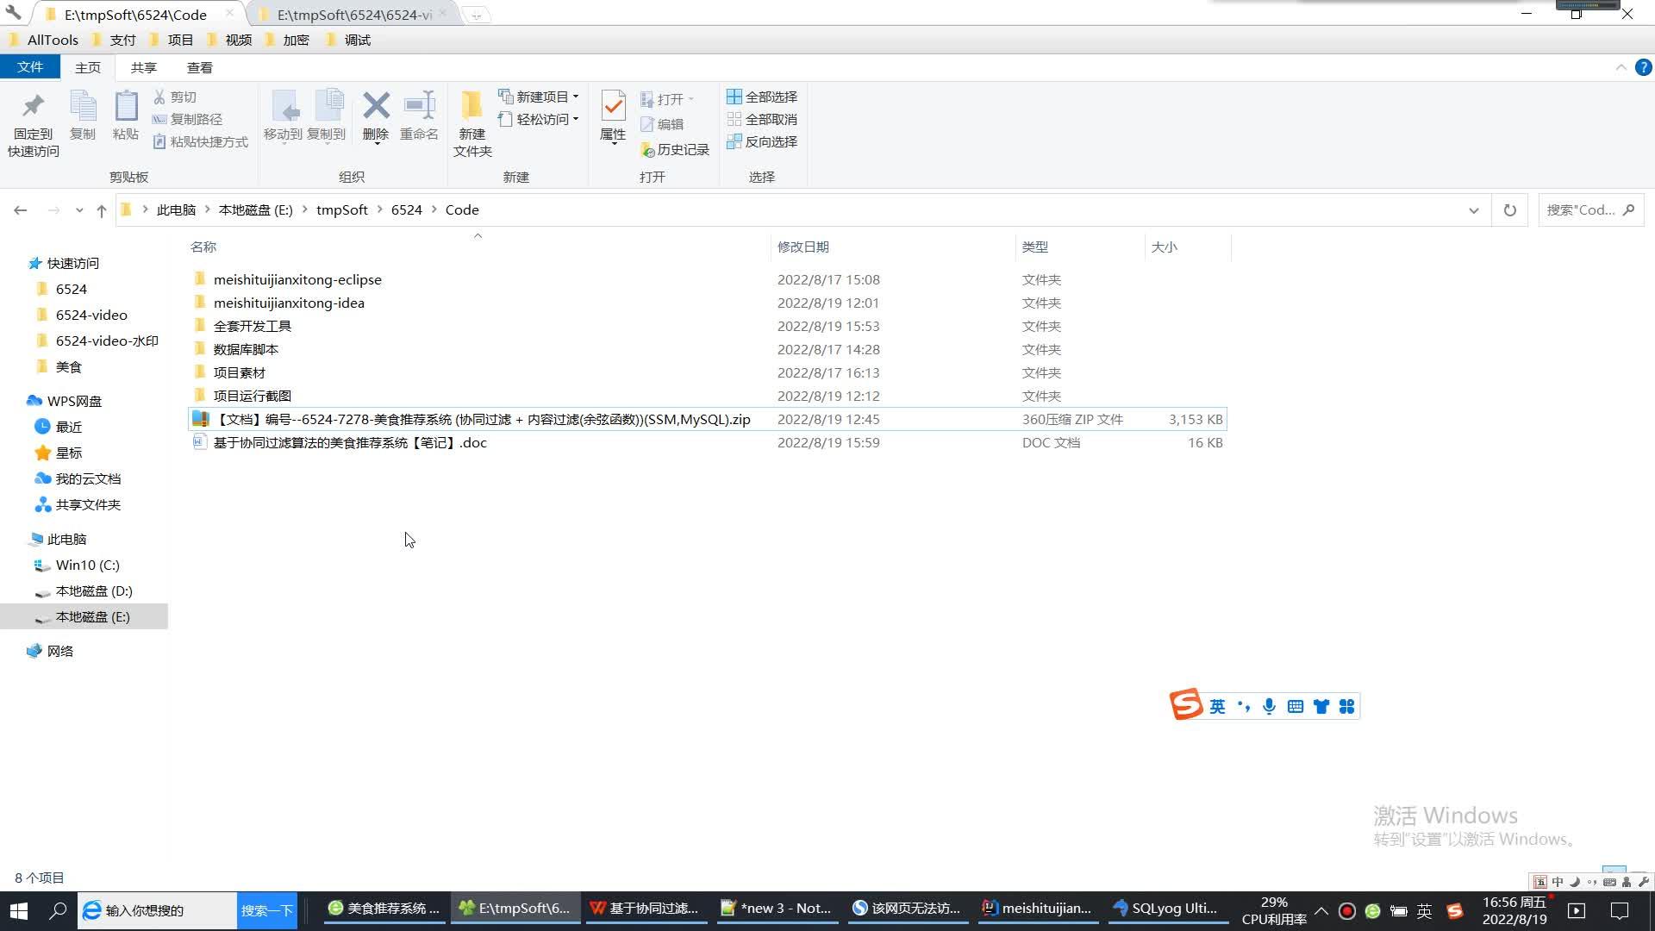This screenshot has height=931, width=1655.
Task: Open the address bar history dropdown
Action: (x=1473, y=210)
